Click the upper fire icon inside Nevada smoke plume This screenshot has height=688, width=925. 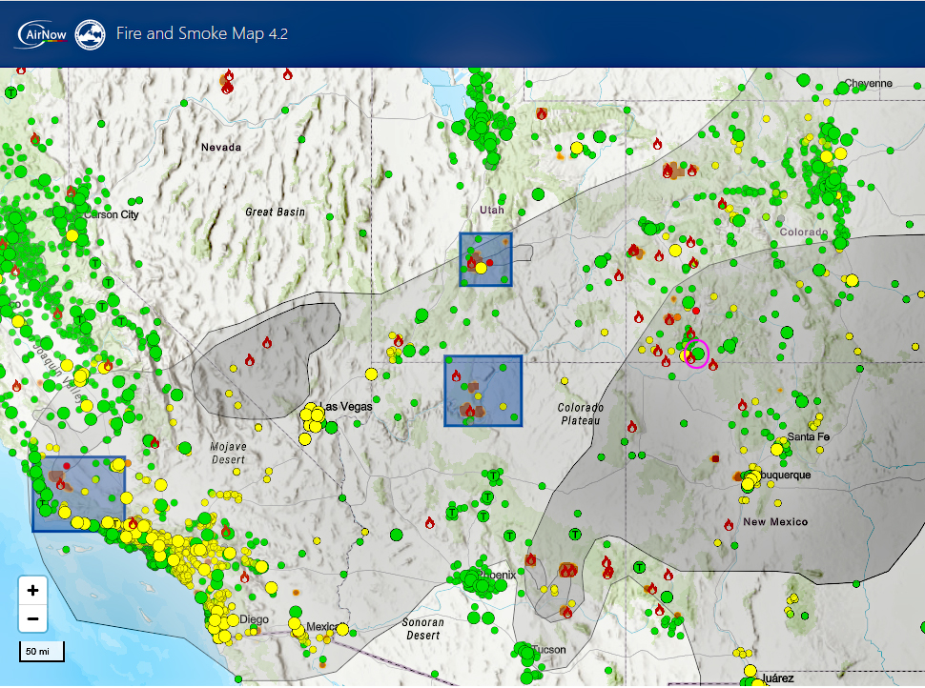click(x=267, y=342)
